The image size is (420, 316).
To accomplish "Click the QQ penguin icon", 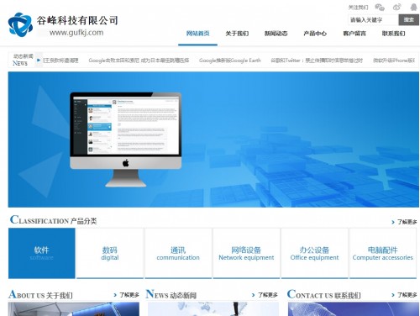I will (x=414, y=7).
